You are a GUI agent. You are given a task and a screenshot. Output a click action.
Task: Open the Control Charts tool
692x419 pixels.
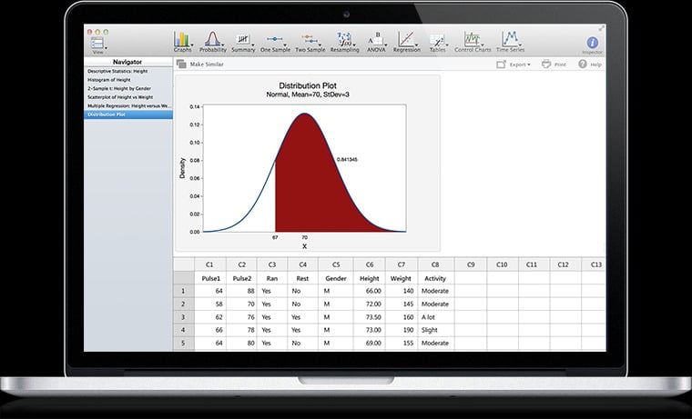pyautogui.click(x=473, y=42)
